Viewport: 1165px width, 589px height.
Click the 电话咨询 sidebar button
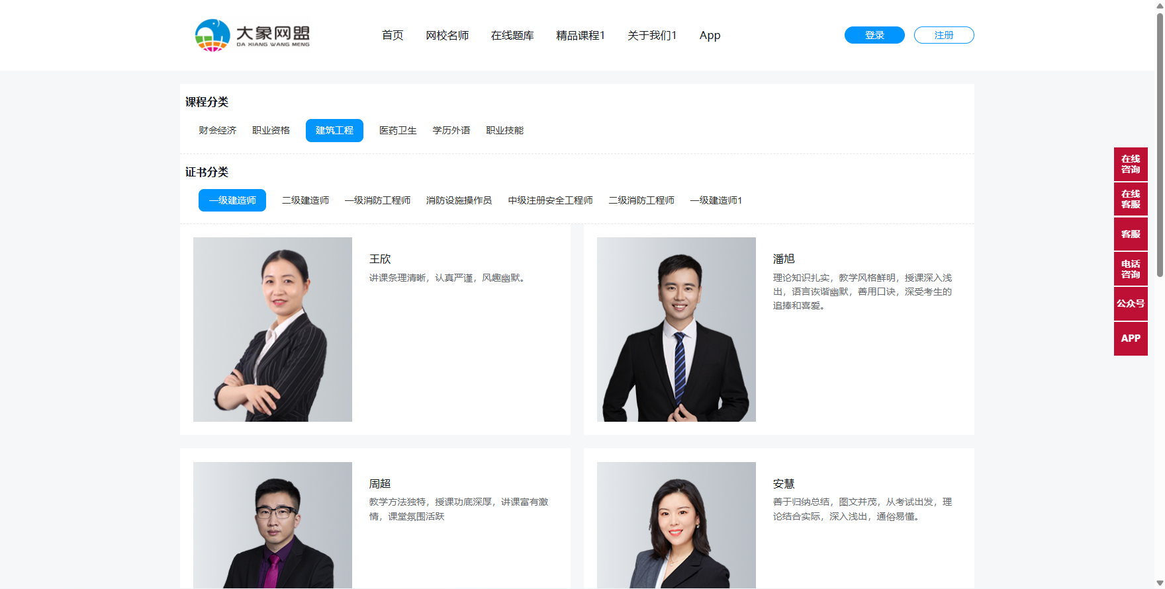pyautogui.click(x=1130, y=269)
